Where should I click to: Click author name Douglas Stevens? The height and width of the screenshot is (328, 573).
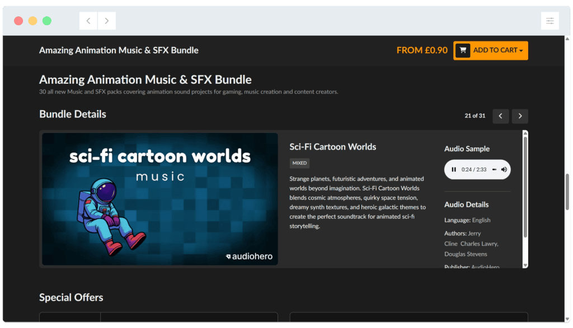466,254
